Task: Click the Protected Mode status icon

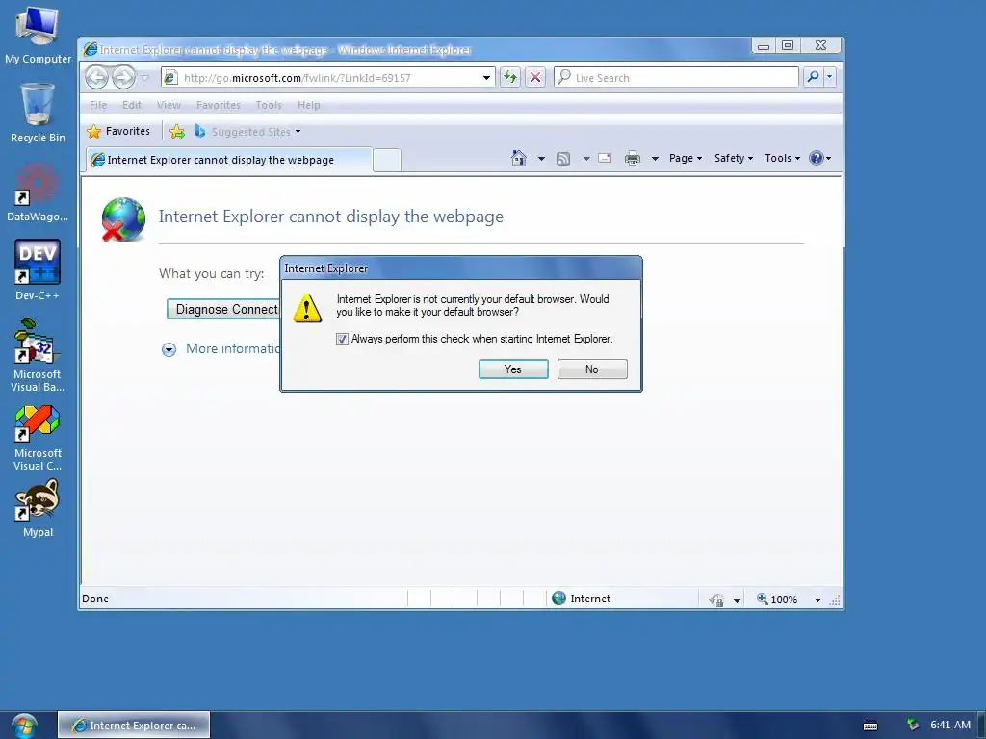Action: 716,599
